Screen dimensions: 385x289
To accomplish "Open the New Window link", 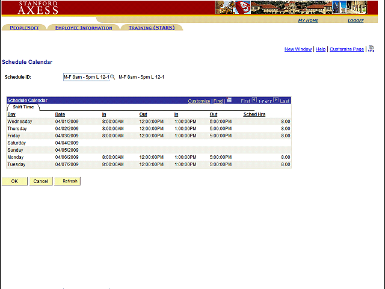I will (x=298, y=49).
